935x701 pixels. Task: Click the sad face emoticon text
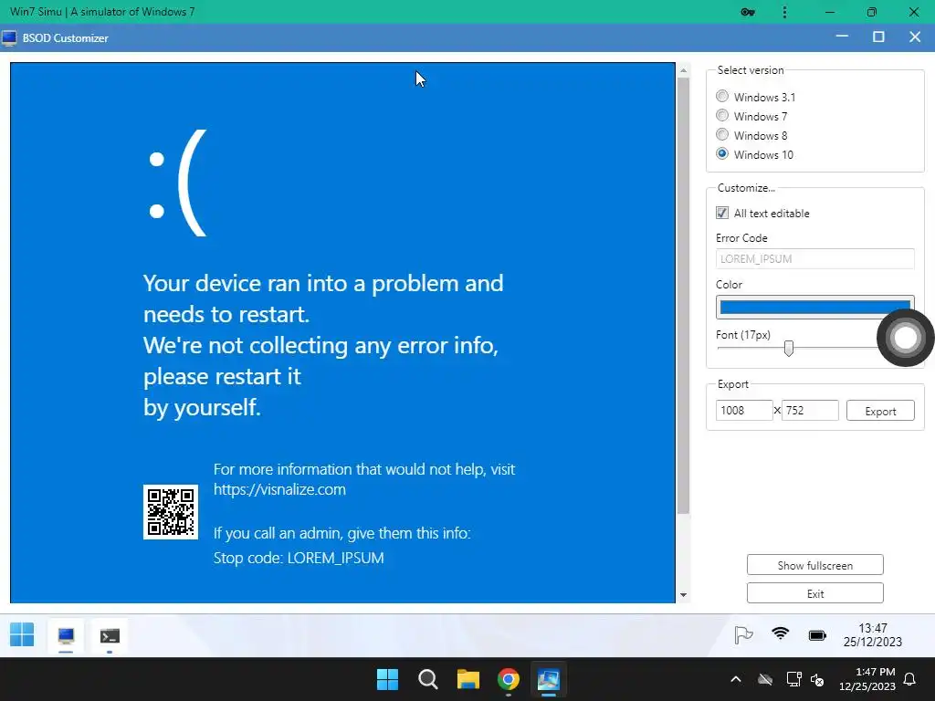point(177,183)
